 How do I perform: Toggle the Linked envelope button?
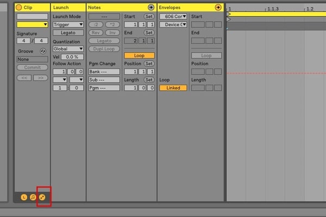point(173,88)
